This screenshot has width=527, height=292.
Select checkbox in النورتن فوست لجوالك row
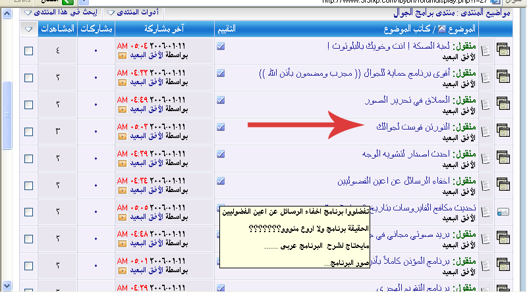point(28,131)
